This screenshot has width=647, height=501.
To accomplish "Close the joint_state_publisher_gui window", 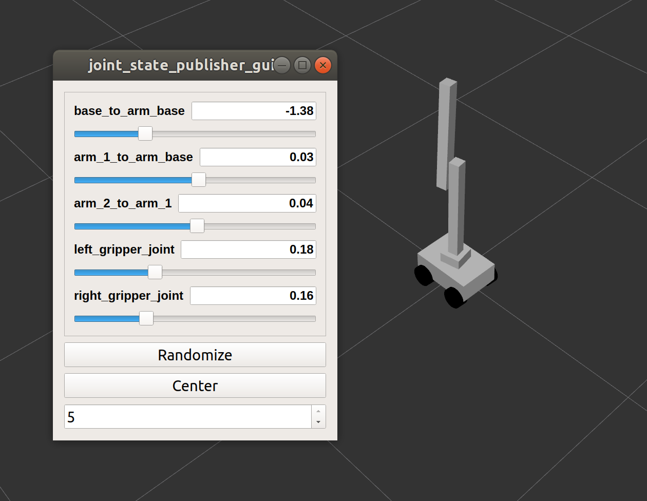I will [323, 65].
